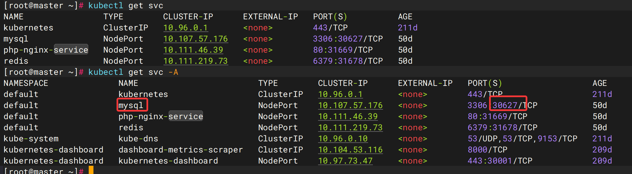Click the red-boxed mysql service name
The image size is (632, 174).
point(131,105)
